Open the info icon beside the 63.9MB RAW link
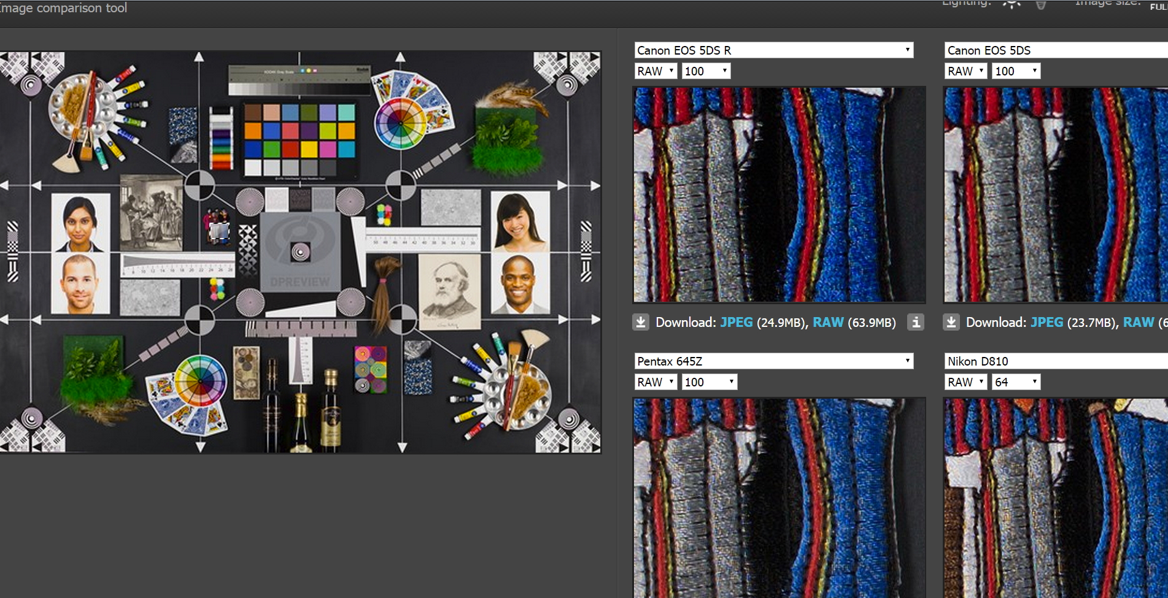1168x598 pixels. [916, 322]
